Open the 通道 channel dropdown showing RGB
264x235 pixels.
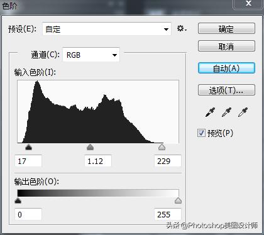[91, 55]
